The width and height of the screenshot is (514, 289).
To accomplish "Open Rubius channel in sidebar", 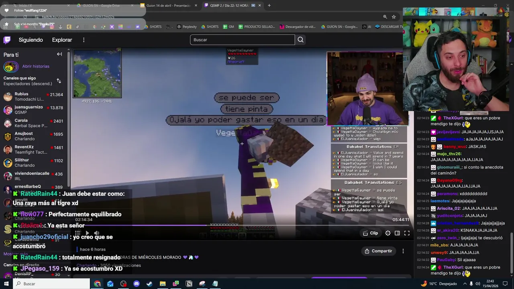I will click(34, 96).
